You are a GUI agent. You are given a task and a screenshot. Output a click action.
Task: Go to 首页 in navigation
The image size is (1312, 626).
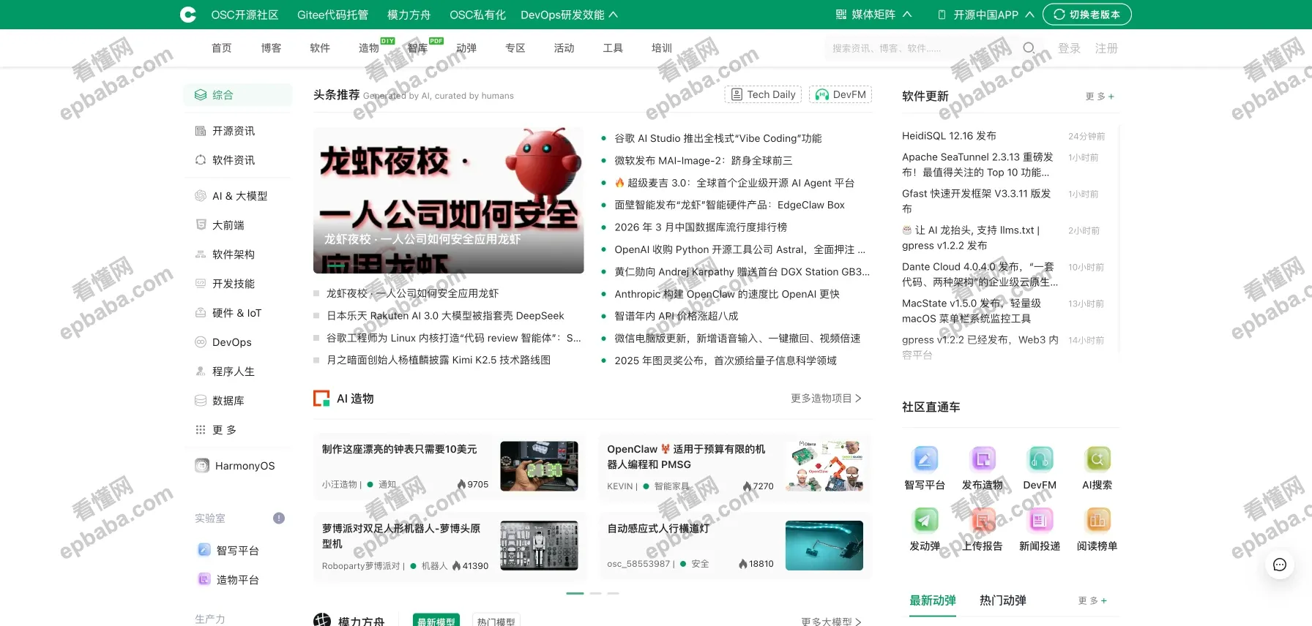(222, 48)
